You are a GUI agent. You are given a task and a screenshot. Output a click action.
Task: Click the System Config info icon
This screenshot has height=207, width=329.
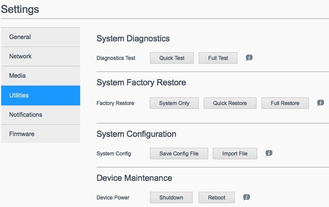269,153
